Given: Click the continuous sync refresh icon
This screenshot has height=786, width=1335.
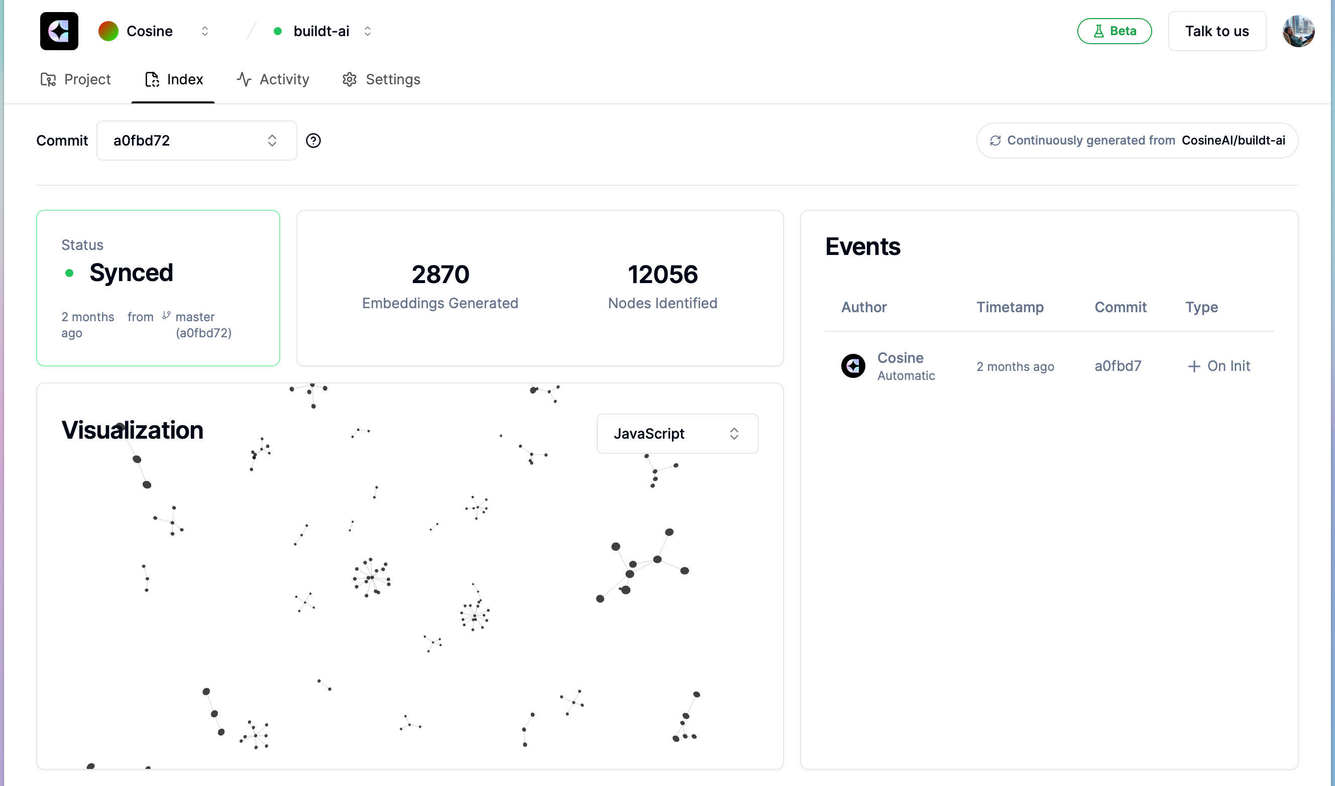Looking at the screenshot, I should click(995, 141).
